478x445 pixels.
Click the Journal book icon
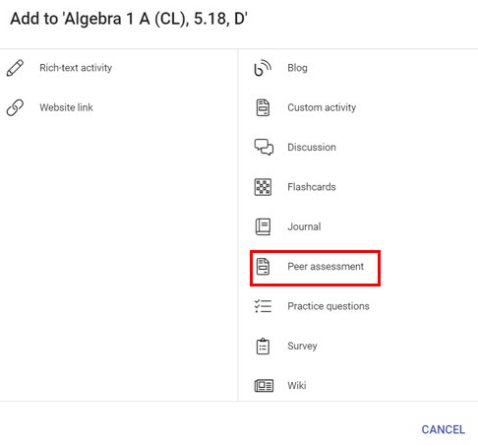pos(263,226)
